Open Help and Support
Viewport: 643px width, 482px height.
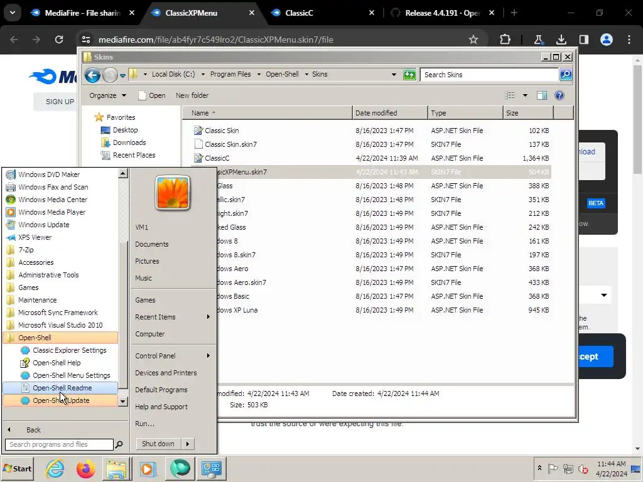[x=161, y=407]
